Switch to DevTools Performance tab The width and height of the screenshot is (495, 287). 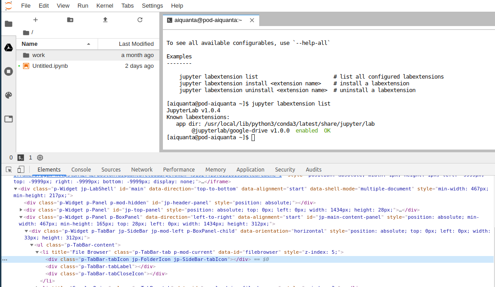[179, 169]
